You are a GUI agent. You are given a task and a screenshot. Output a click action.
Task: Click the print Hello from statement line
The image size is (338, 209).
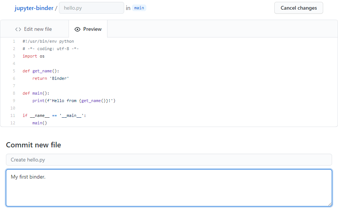74,101
